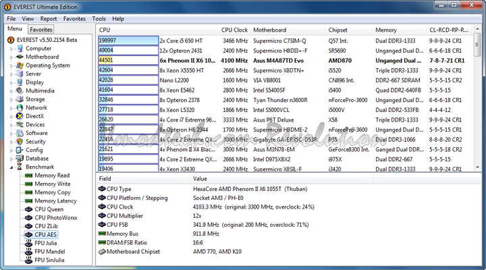Click the EVEREST v5.50.2154 Beta root icon

11,40
